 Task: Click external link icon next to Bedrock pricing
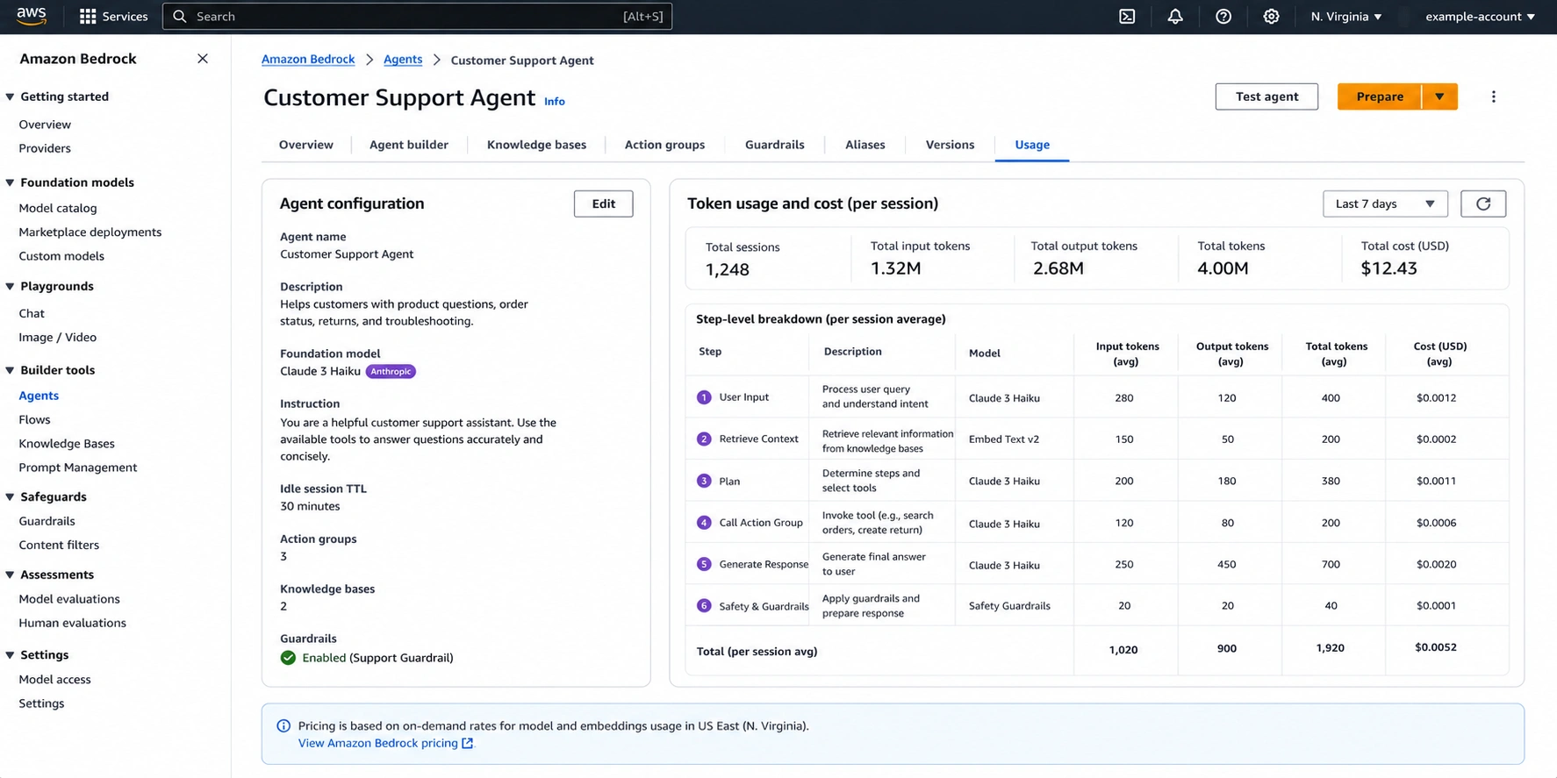[x=467, y=743]
